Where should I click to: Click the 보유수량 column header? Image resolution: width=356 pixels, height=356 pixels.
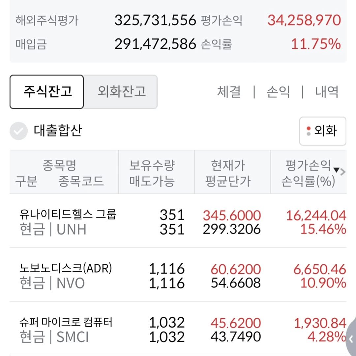(x=152, y=165)
